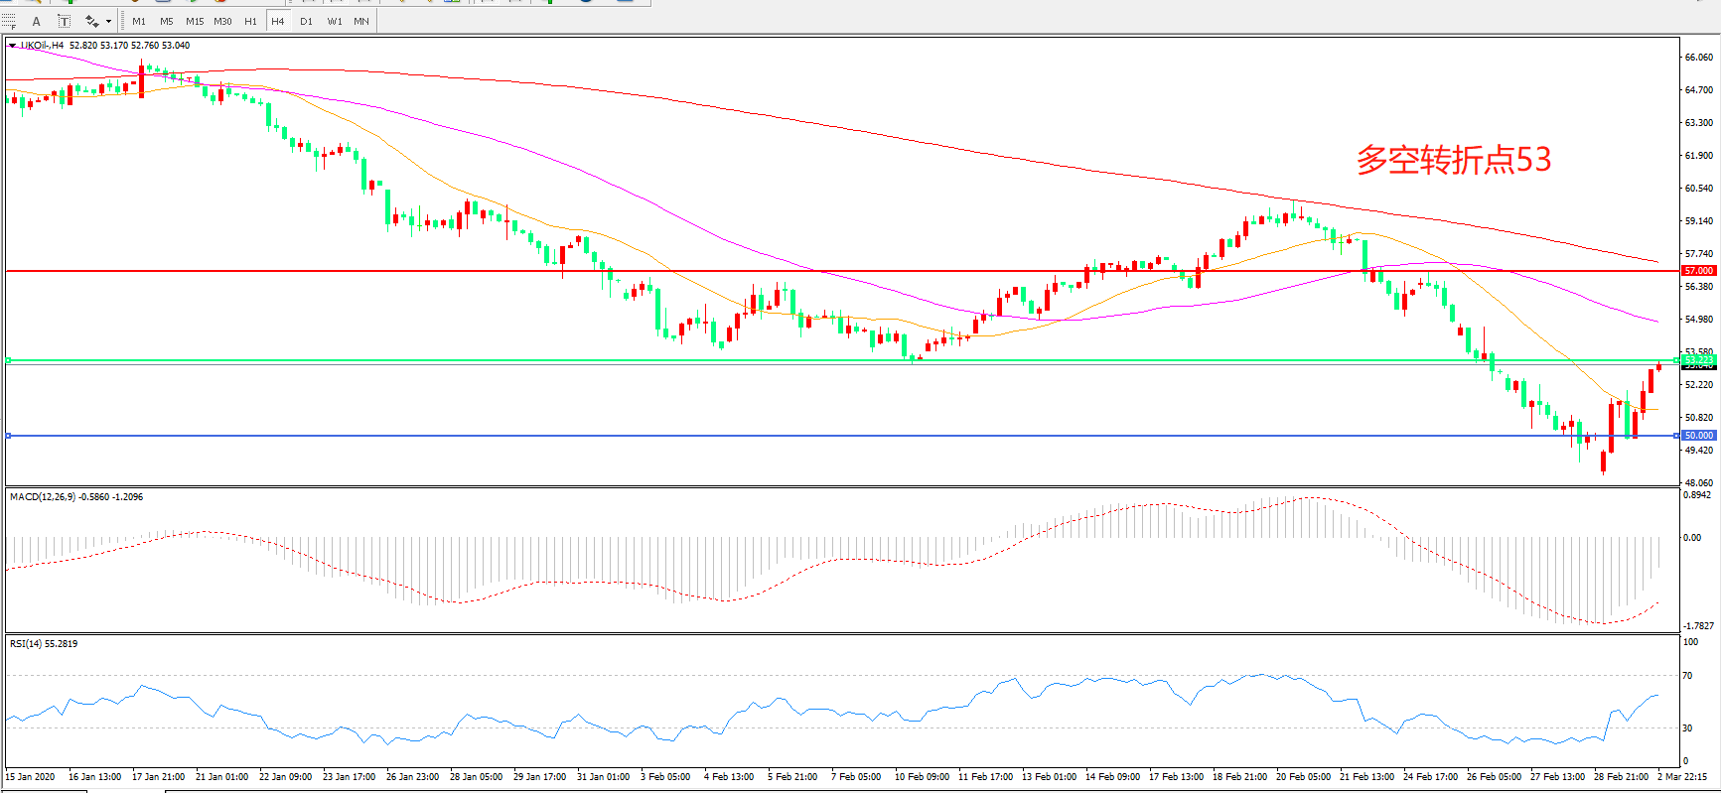Select the M30 period
Image resolution: width=1721 pixels, height=793 pixels.
point(222,21)
